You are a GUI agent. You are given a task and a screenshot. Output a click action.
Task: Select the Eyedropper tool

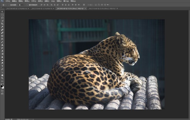pyautogui.click(x=2, y=27)
